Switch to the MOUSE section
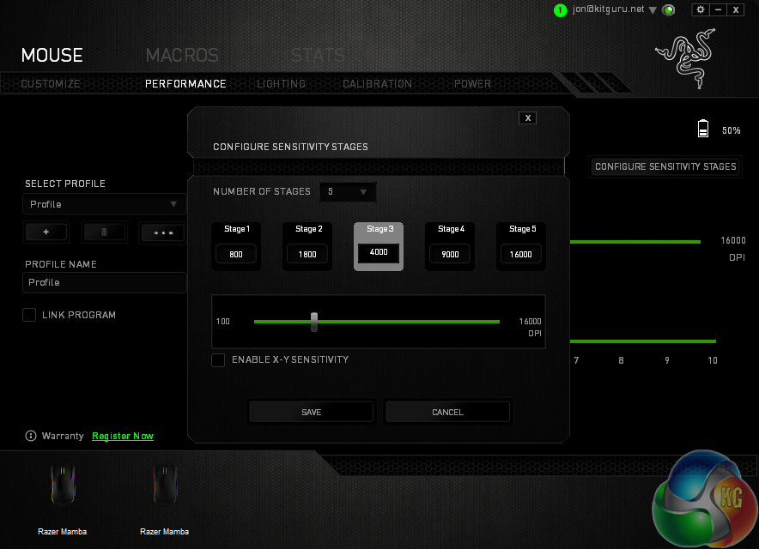Viewport: 759px width, 549px height. pyautogui.click(x=52, y=55)
